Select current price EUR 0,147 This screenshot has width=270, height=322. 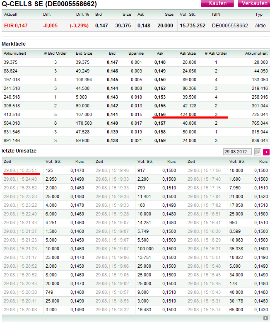16,26
